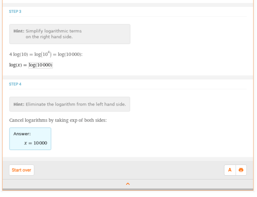Click the Start over button
This screenshot has height=197, width=257.
click(x=21, y=170)
